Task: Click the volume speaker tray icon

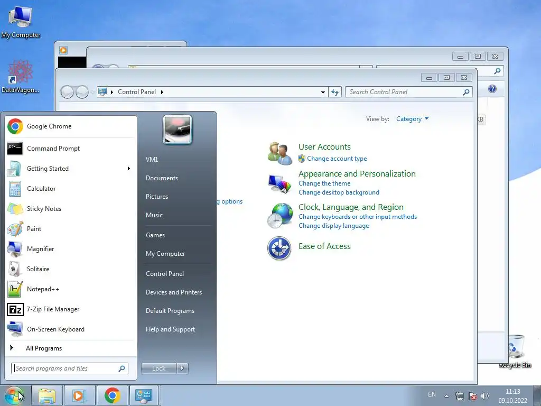Action: pyautogui.click(x=485, y=396)
